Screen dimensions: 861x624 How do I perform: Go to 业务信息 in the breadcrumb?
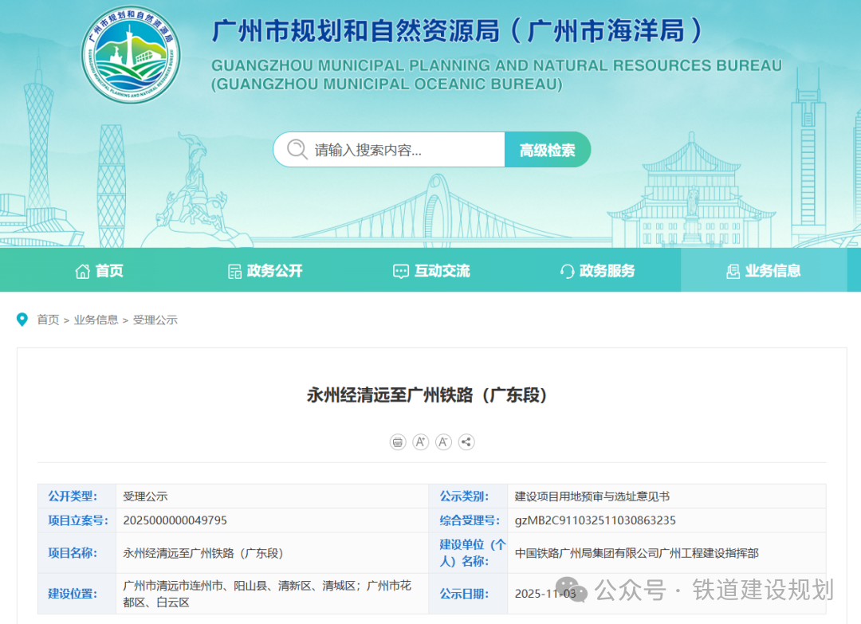pos(96,320)
